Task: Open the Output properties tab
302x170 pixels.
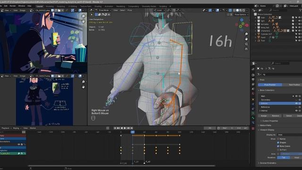Action: point(253,80)
